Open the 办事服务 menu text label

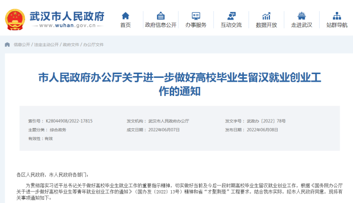pyautogui.click(x=196, y=25)
